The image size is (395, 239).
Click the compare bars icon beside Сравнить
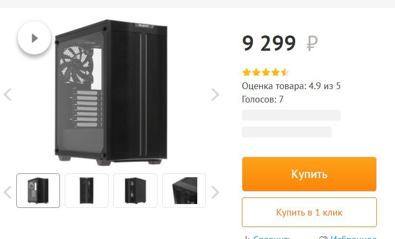[247, 238]
